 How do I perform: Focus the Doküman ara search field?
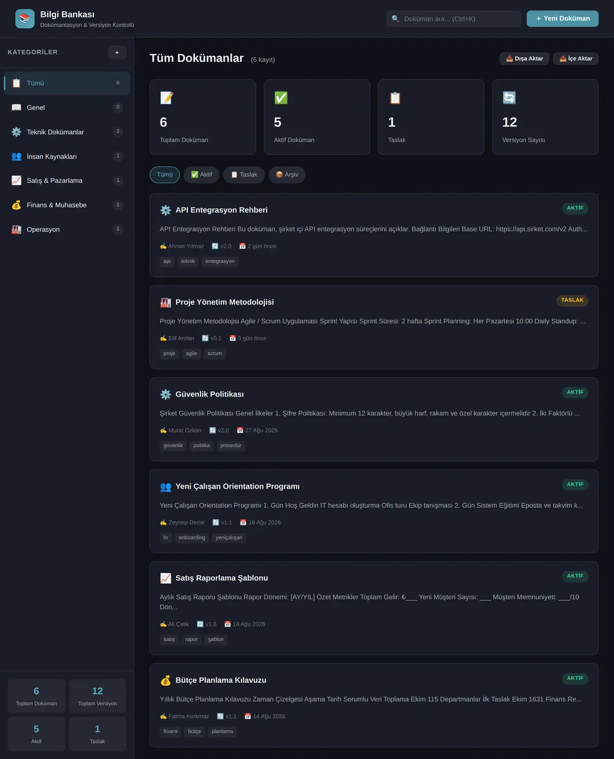454,19
